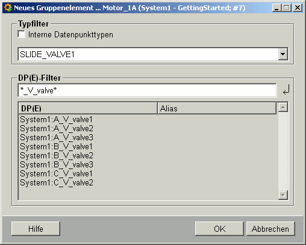
Task: Open the SLIDE_VALVE1 type dropdown arrow
Action: coord(283,54)
